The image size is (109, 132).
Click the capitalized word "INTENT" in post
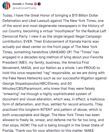[47, 110]
